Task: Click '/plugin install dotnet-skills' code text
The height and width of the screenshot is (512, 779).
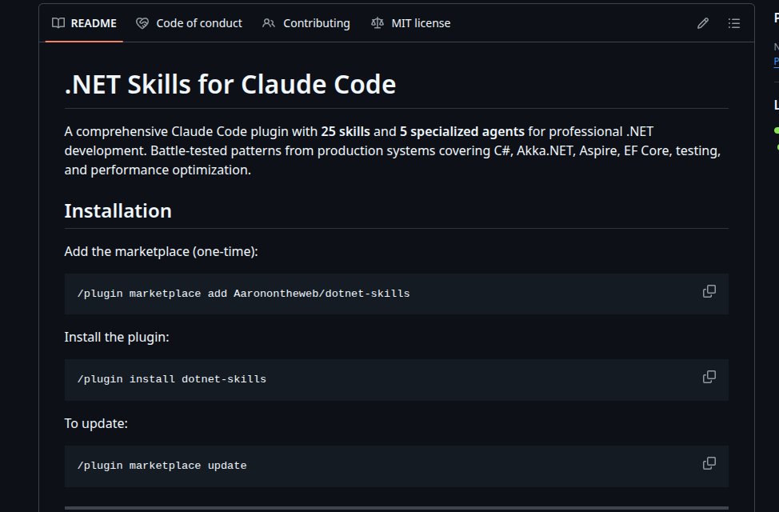Action: [171, 378]
